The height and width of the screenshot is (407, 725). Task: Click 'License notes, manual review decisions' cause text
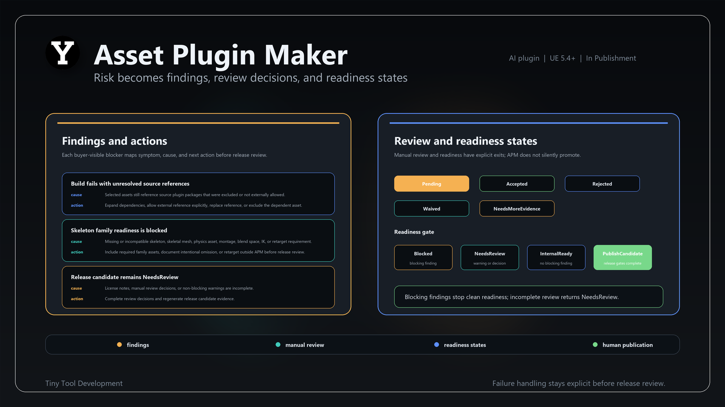179,288
